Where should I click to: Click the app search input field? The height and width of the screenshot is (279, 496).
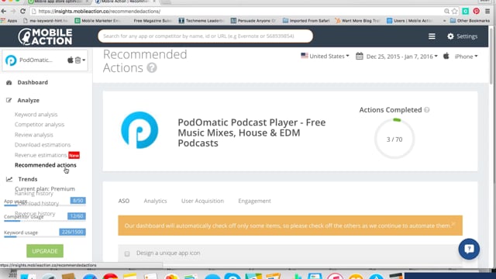click(x=205, y=36)
